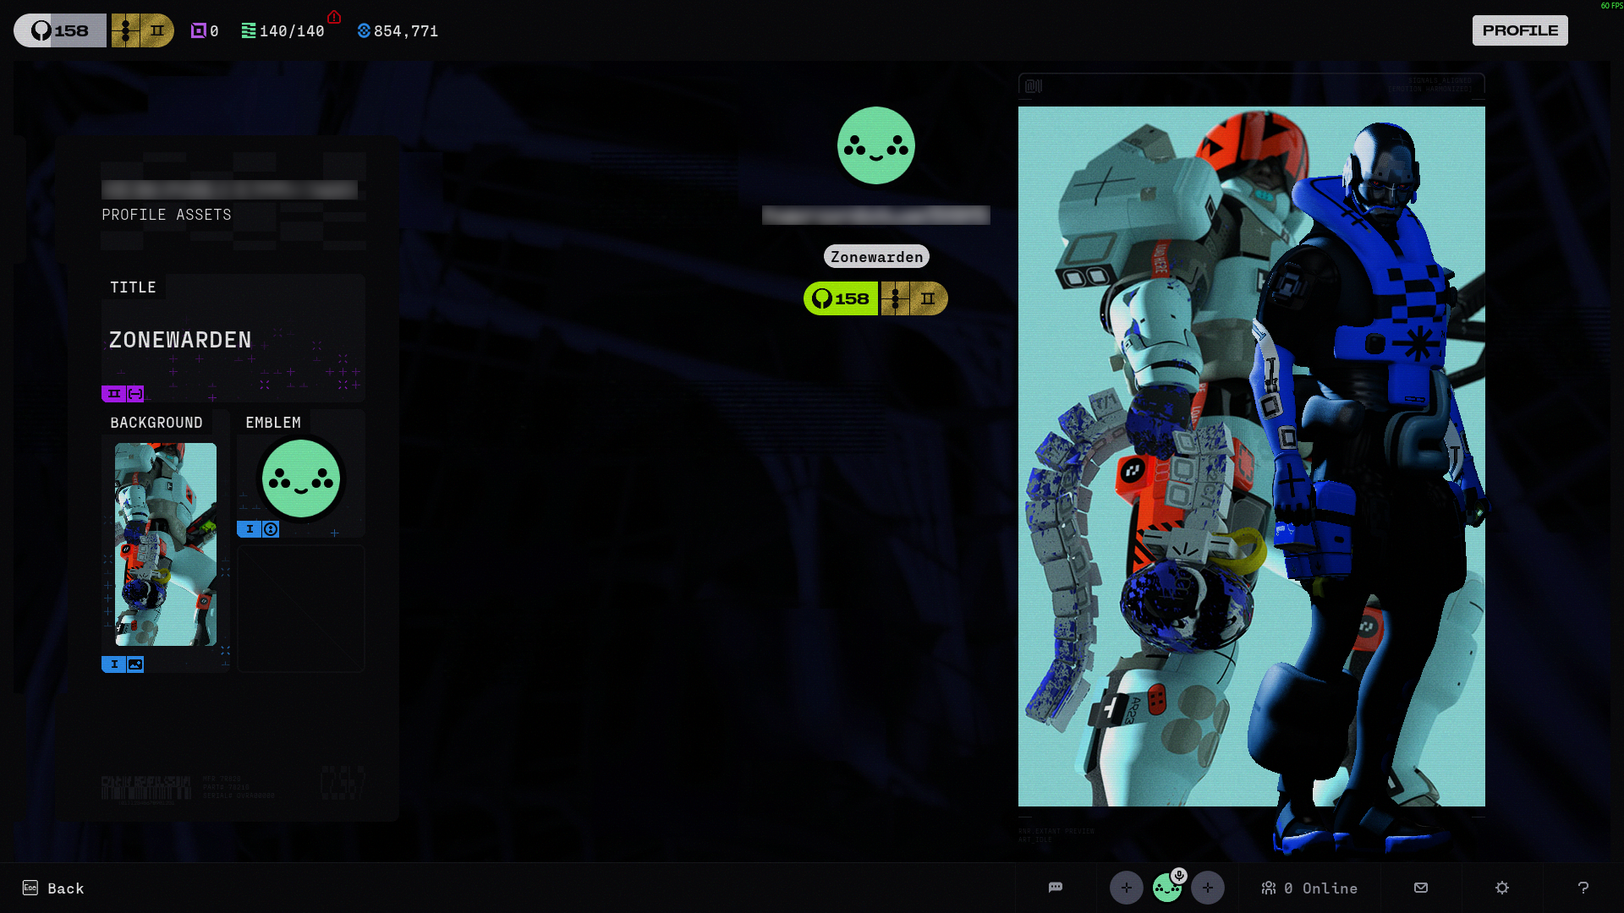Open the help question mark icon
This screenshot has width=1624, height=913.
(x=1583, y=888)
